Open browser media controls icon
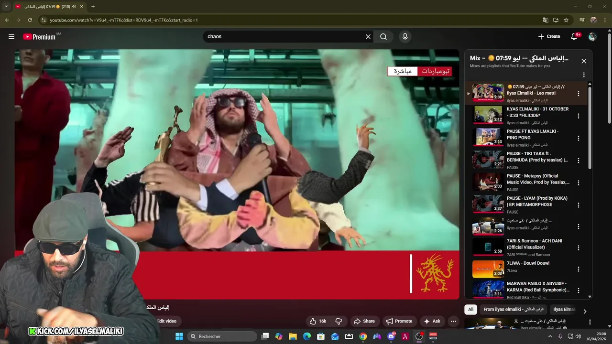Screen dimensions: 612x344 click(582, 20)
